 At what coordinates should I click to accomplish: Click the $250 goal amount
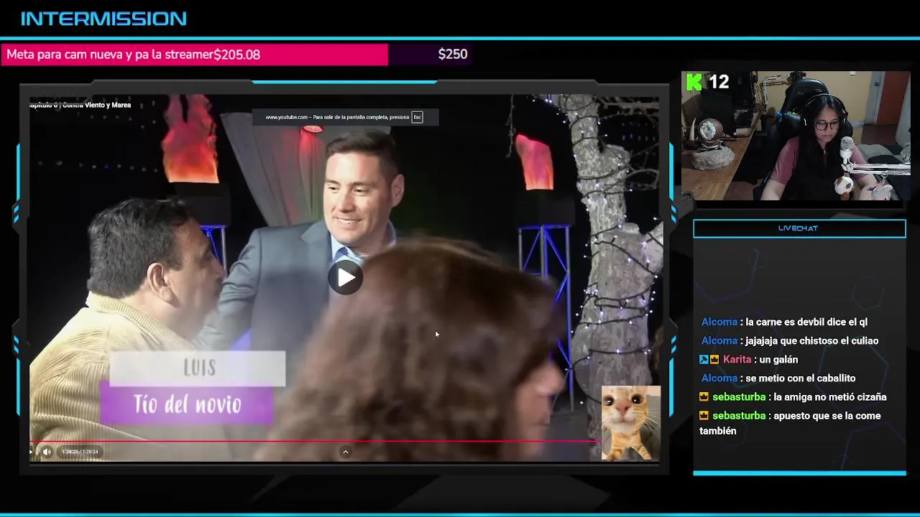(453, 54)
